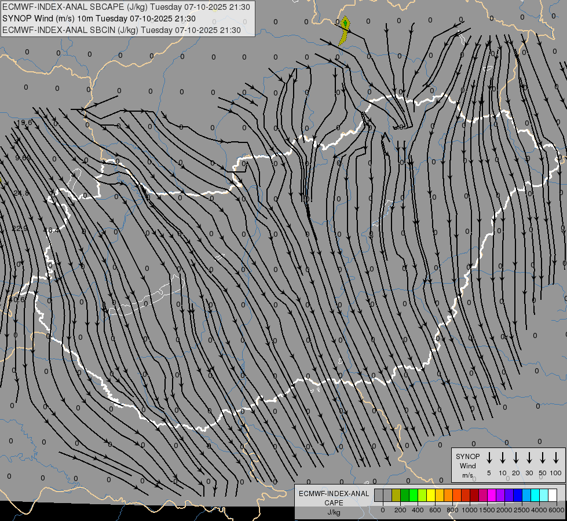The height and width of the screenshot is (521, 567).
Task: Click the 22.9 data value on map
Action: pos(20,229)
